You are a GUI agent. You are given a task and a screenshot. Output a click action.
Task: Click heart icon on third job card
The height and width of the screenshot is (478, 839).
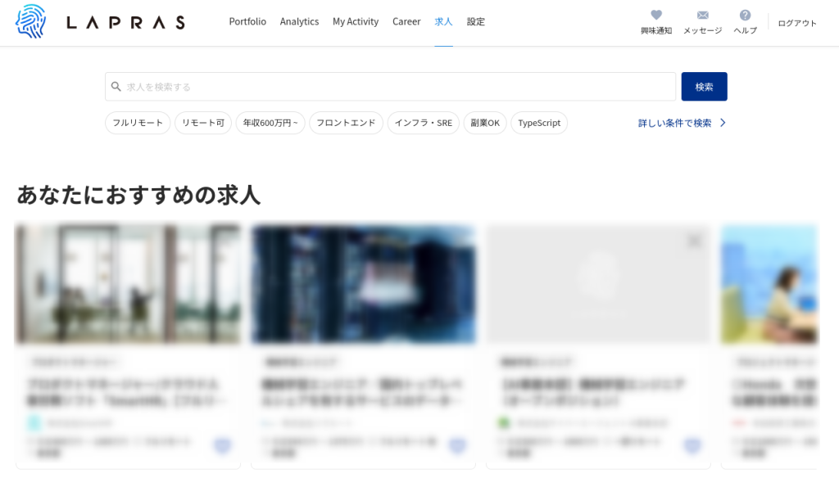click(x=692, y=445)
